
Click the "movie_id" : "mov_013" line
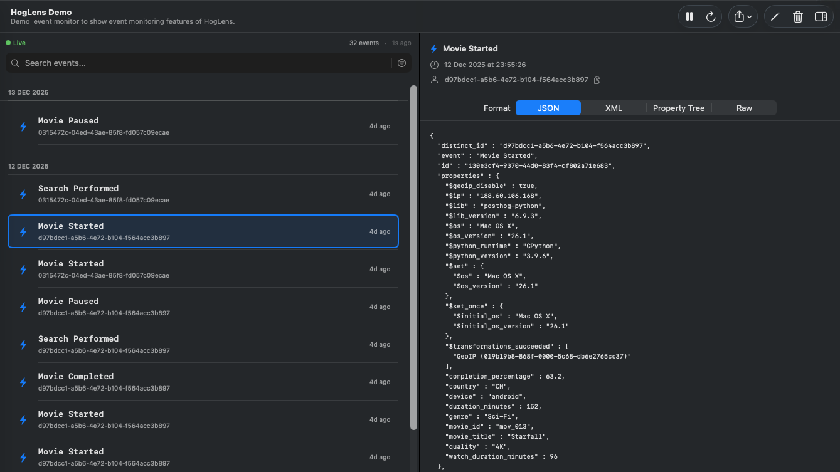point(489,426)
